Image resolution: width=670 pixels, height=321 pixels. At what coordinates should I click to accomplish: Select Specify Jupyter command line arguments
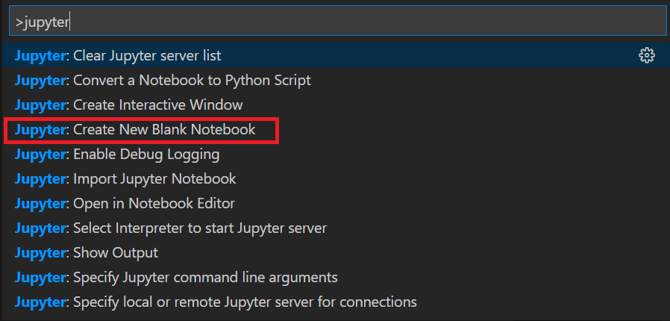tap(335, 278)
